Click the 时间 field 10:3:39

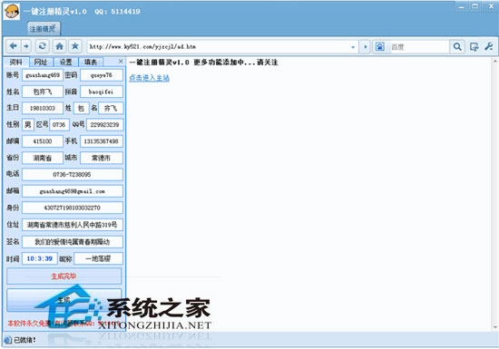tap(40, 258)
